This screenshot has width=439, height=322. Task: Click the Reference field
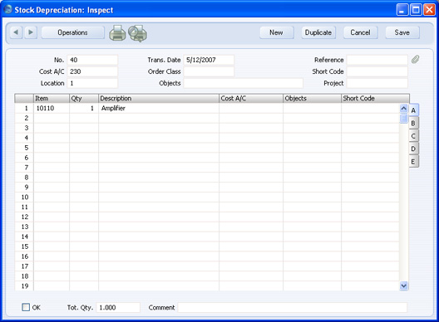377,60
